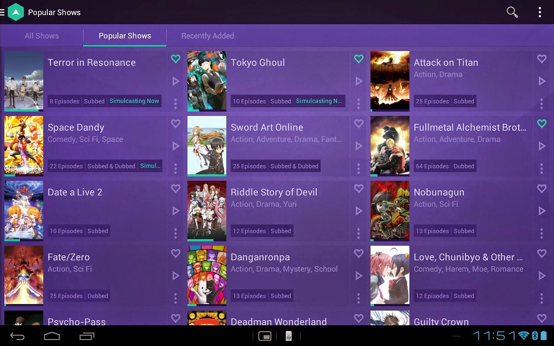Play Fate/Zero

pyautogui.click(x=176, y=276)
